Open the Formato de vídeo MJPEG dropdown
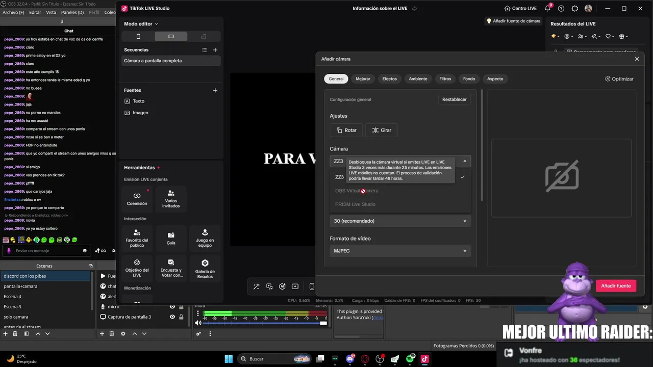Viewport: 653px width, 367px height. click(x=400, y=251)
